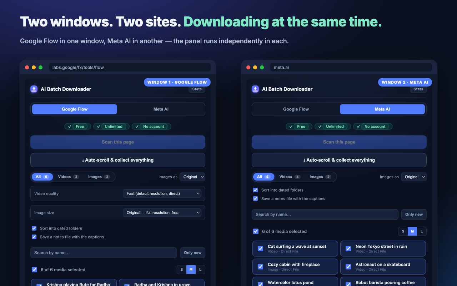Open Stats in Window 2 Meta AI panel

coord(418,89)
